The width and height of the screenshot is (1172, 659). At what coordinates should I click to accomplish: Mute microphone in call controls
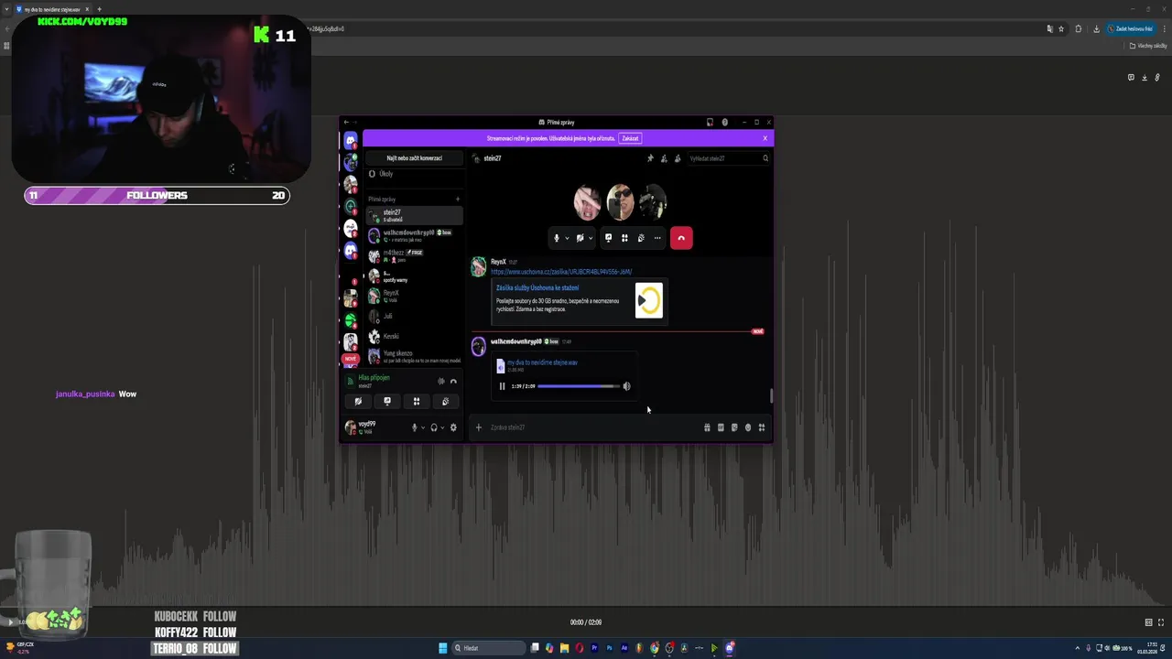tap(556, 238)
